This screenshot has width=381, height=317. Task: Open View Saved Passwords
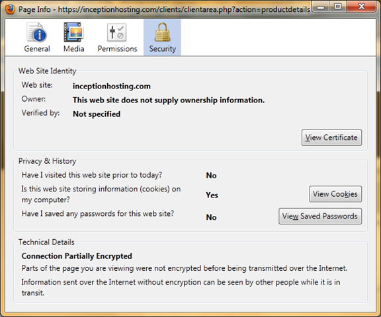pyautogui.click(x=320, y=216)
